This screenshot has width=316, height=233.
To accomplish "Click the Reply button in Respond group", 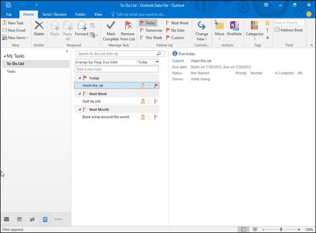I will 55,29.
